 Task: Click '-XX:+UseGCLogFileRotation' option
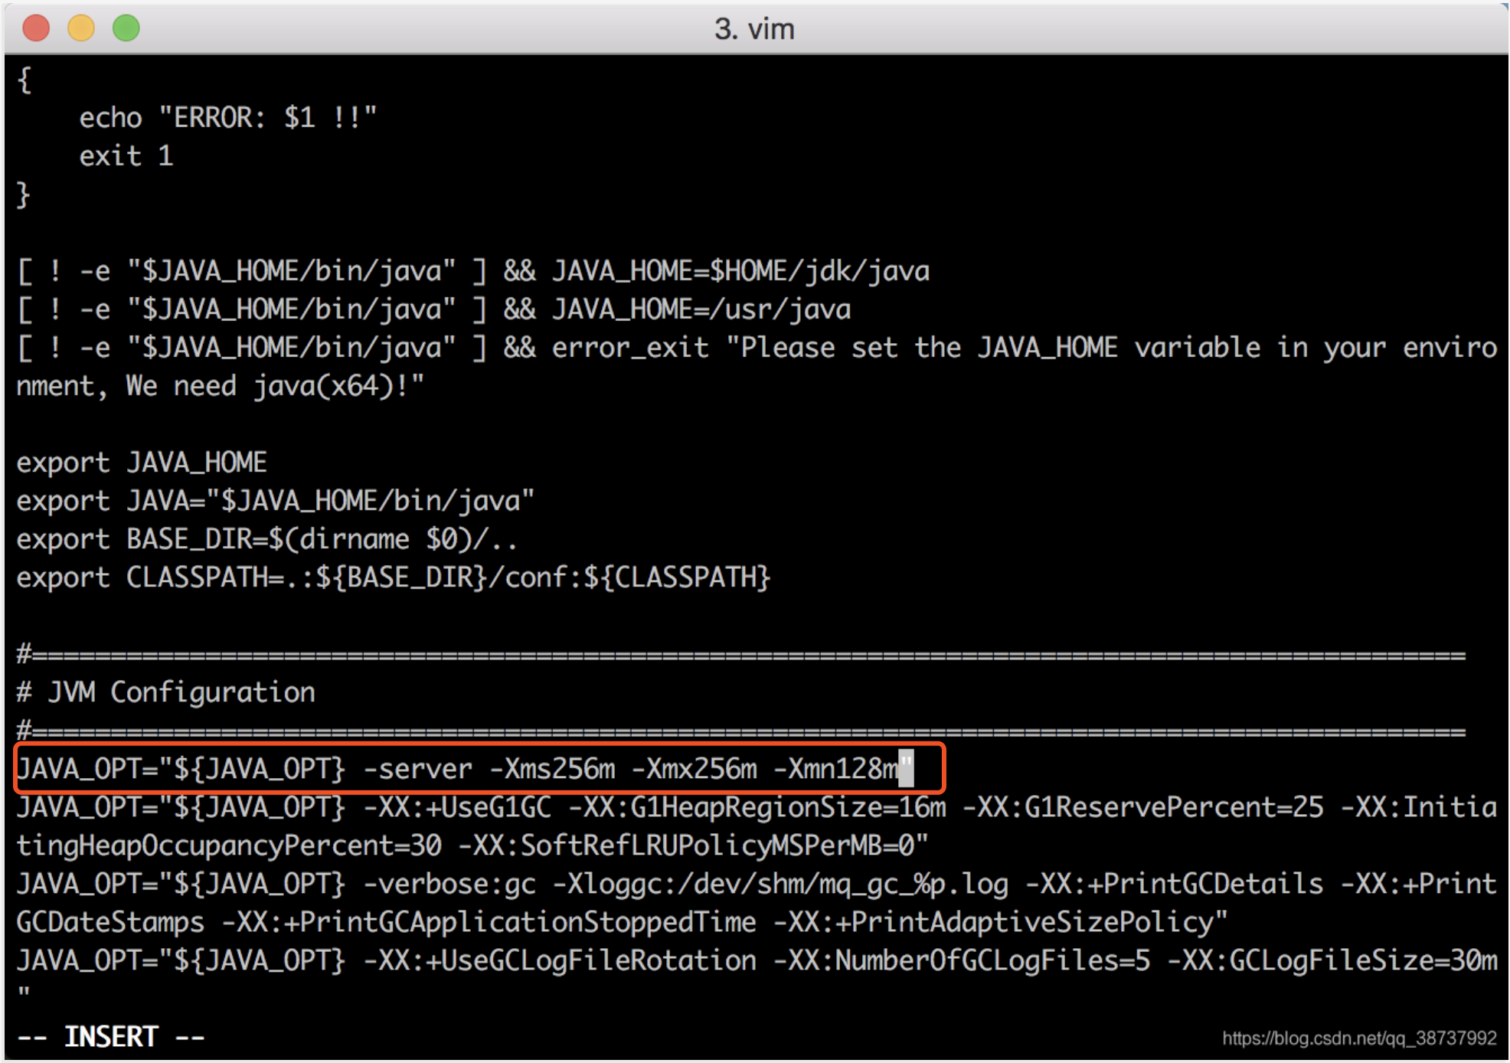point(560,960)
